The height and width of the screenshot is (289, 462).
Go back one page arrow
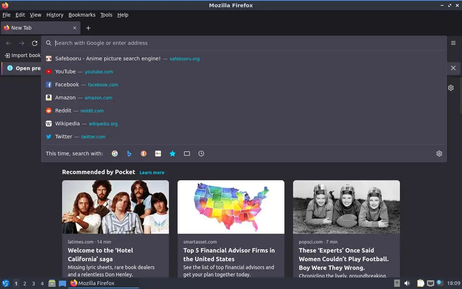9,43
